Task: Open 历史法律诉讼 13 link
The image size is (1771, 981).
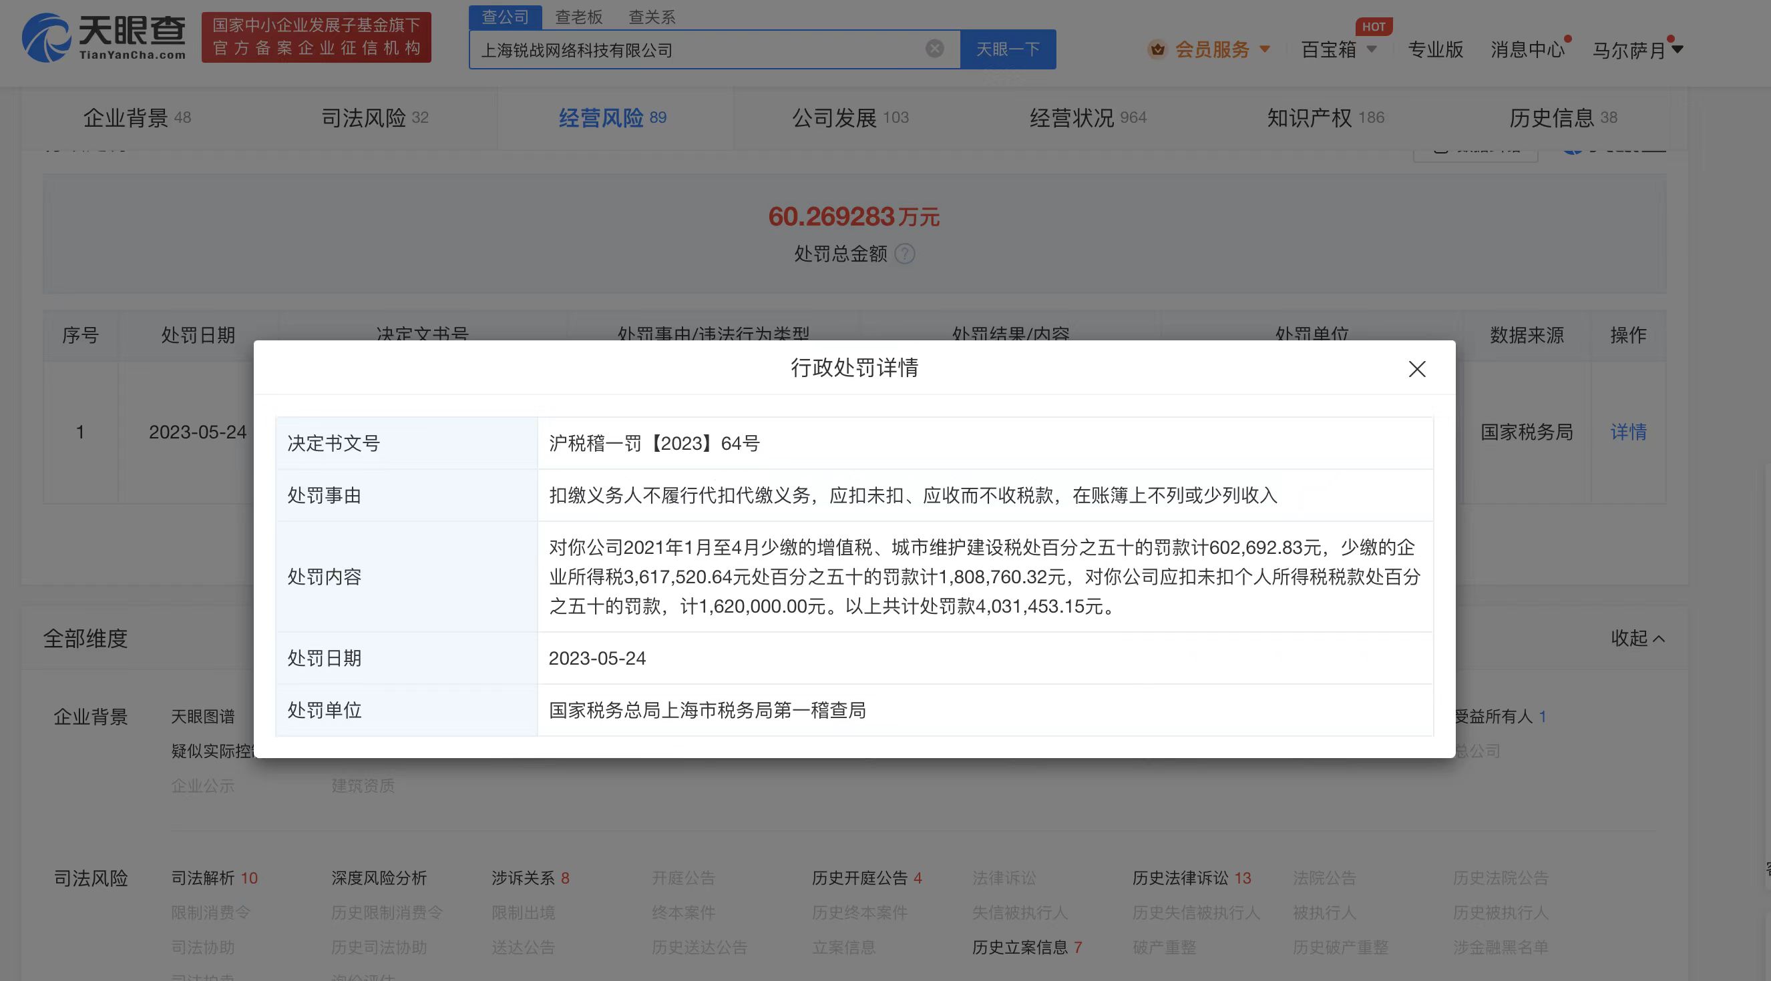Action: click(x=1191, y=878)
